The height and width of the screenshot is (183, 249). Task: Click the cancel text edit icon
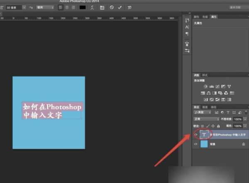[x=112, y=7]
